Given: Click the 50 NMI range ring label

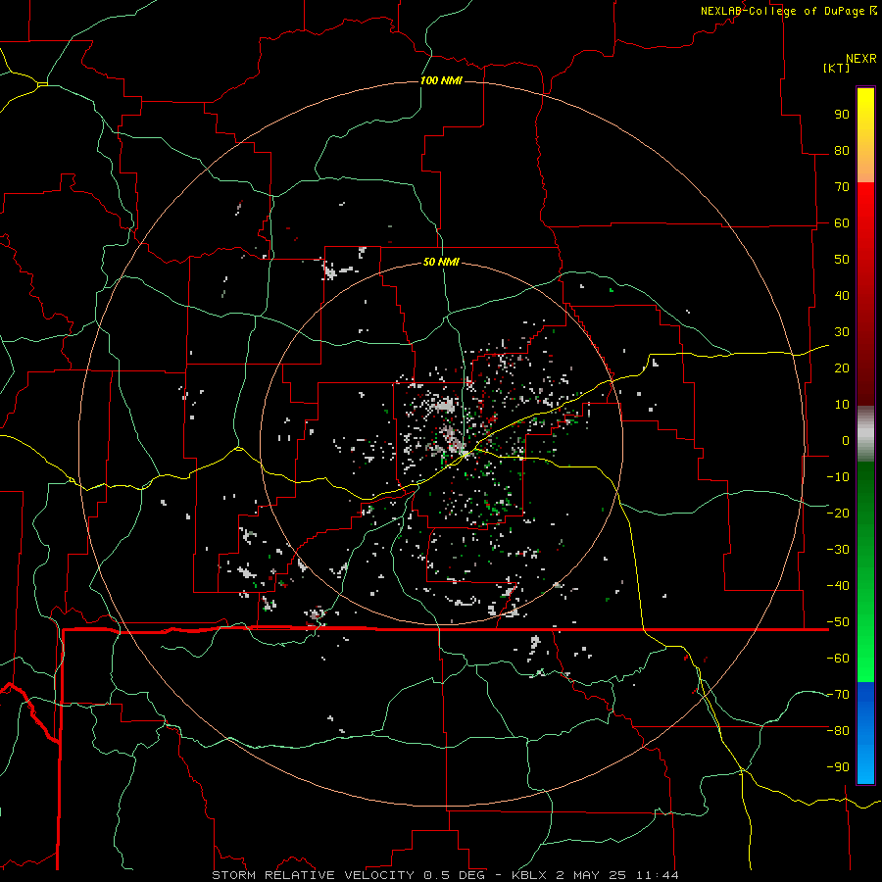Looking at the screenshot, I should pyautogui.click(x=441, y=262).
